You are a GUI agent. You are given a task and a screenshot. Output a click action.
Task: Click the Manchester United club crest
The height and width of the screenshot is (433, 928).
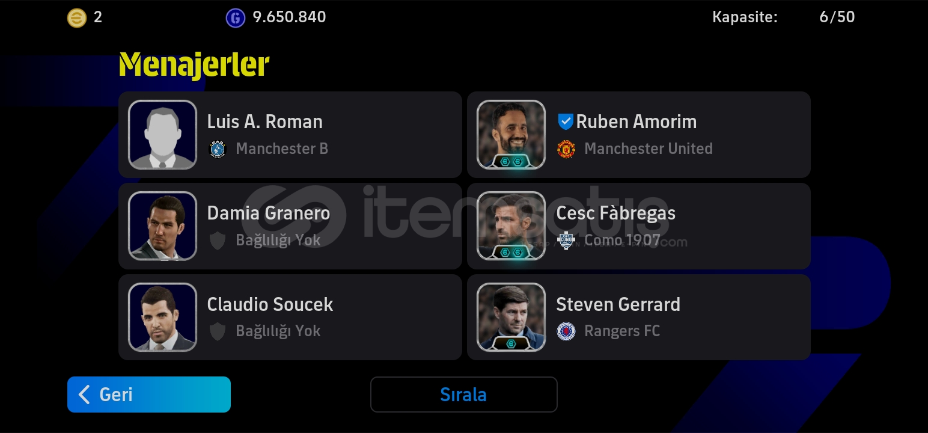pos(566,149)
